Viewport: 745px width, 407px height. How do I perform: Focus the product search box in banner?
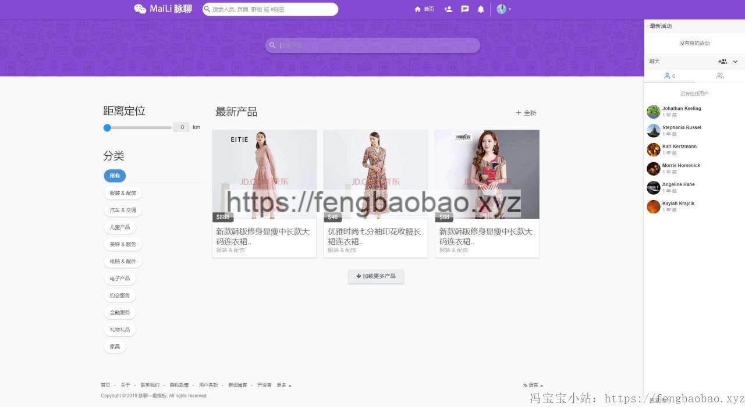tap(372, 45)
